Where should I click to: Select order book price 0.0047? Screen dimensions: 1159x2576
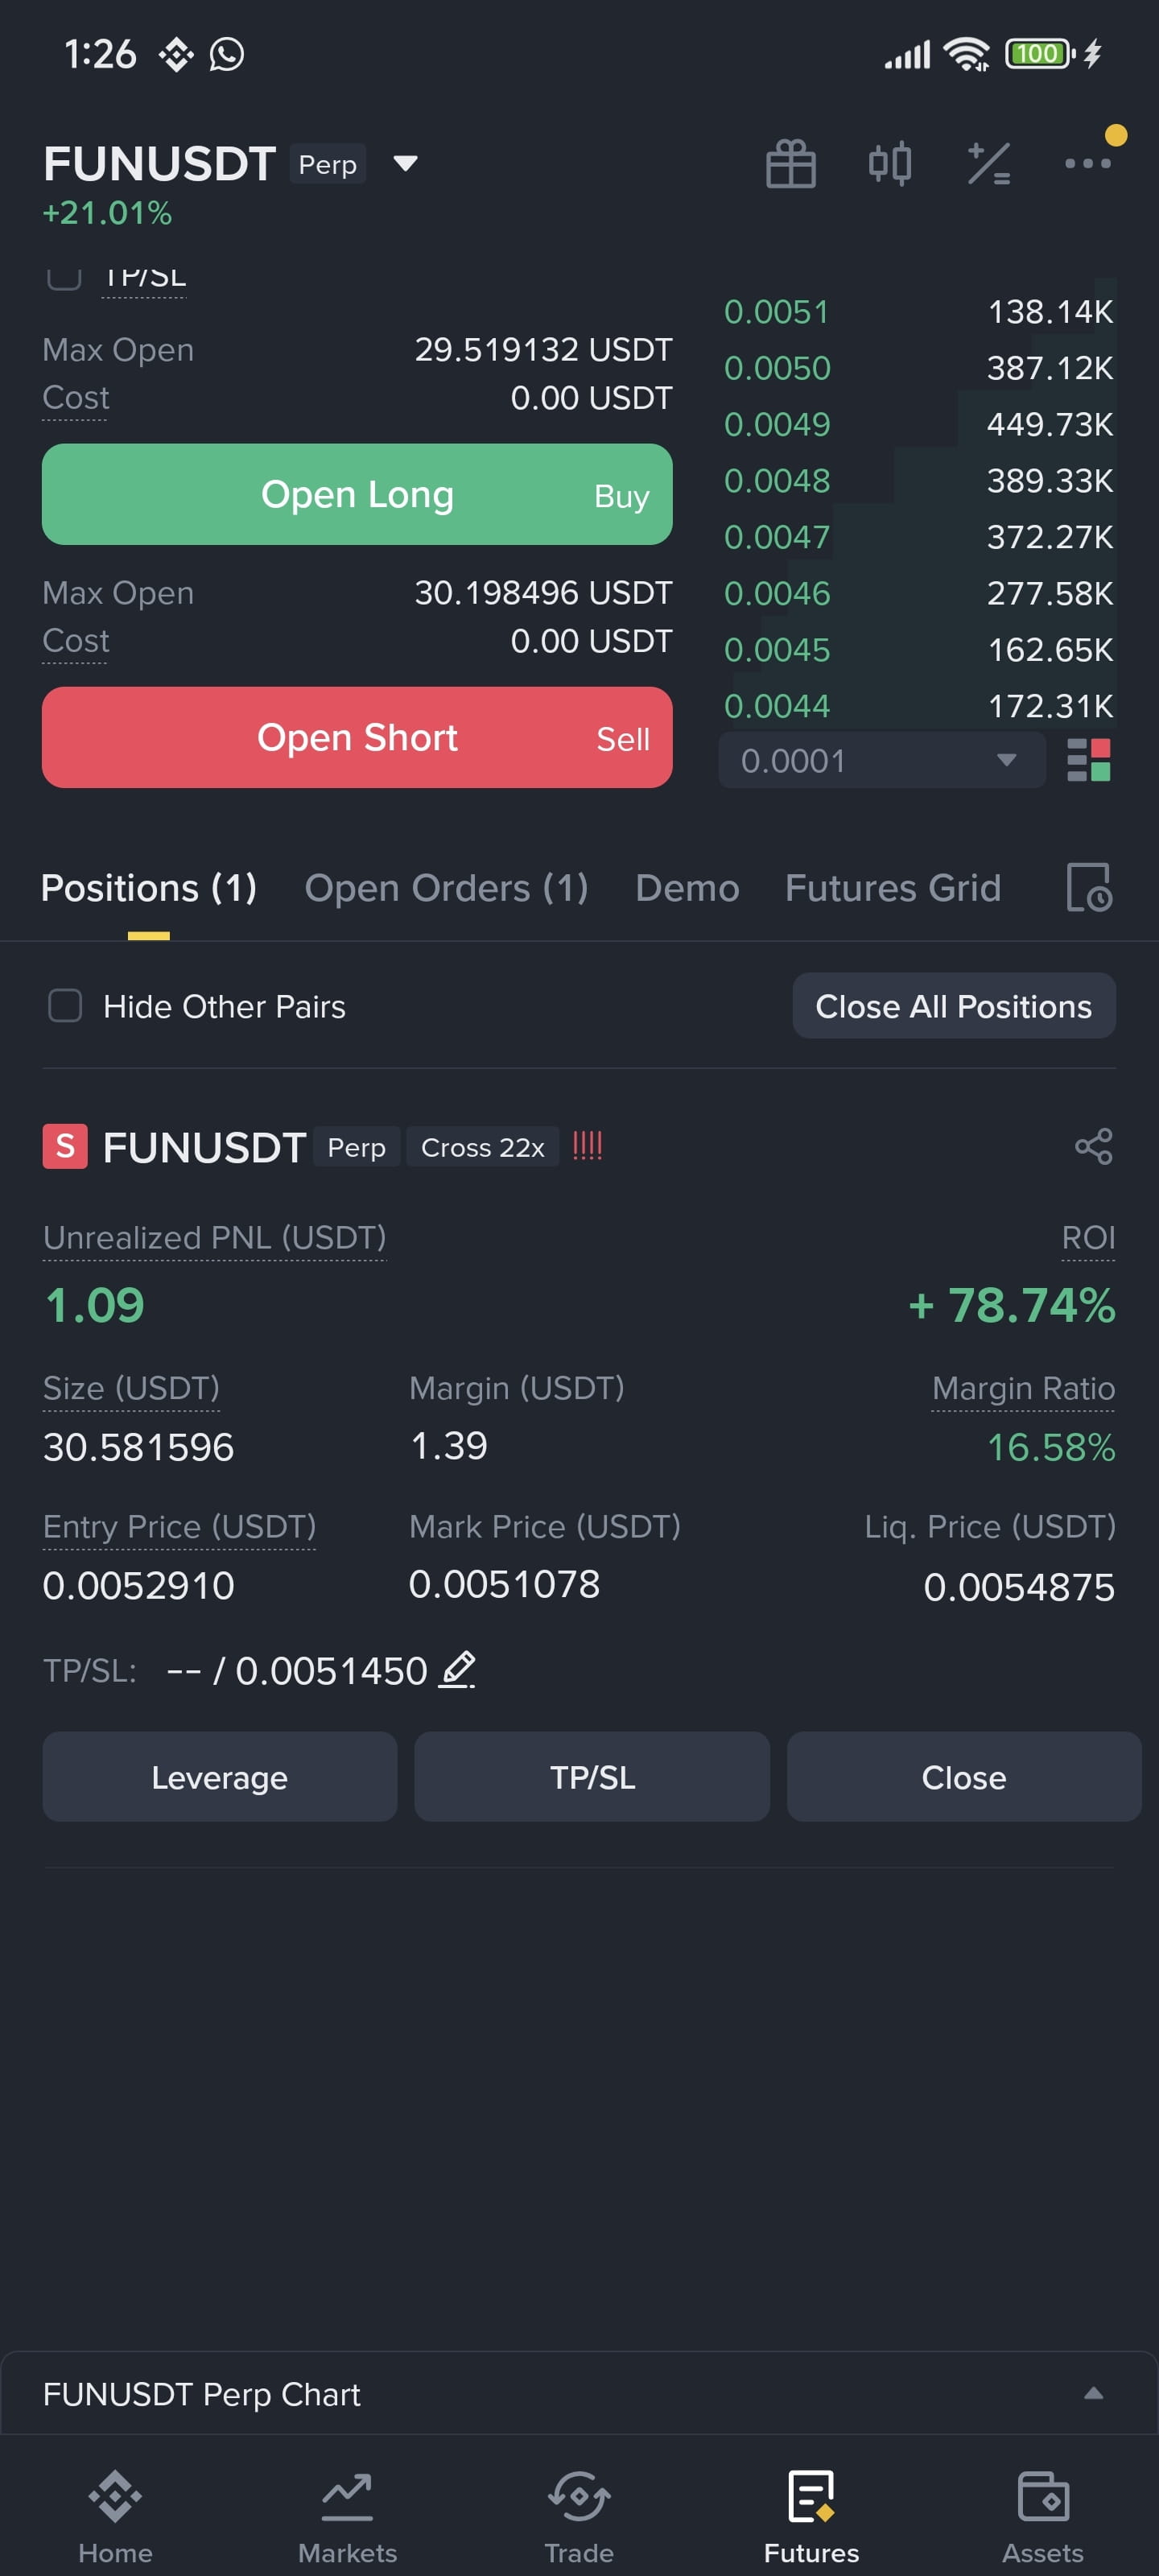pos(777,537)
